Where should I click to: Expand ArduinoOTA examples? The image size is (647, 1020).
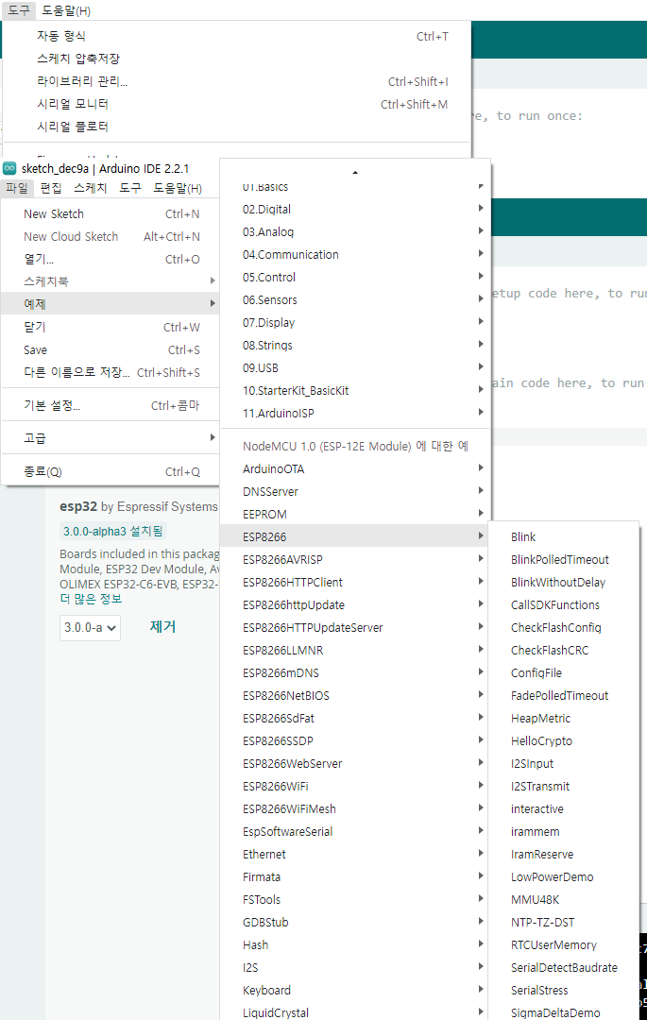(x=355, y=469)
